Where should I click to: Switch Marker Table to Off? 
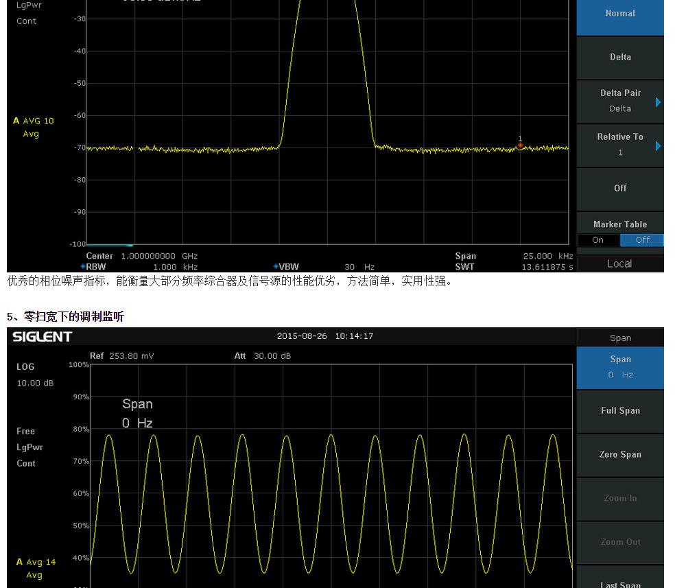[x=642, y=240]
